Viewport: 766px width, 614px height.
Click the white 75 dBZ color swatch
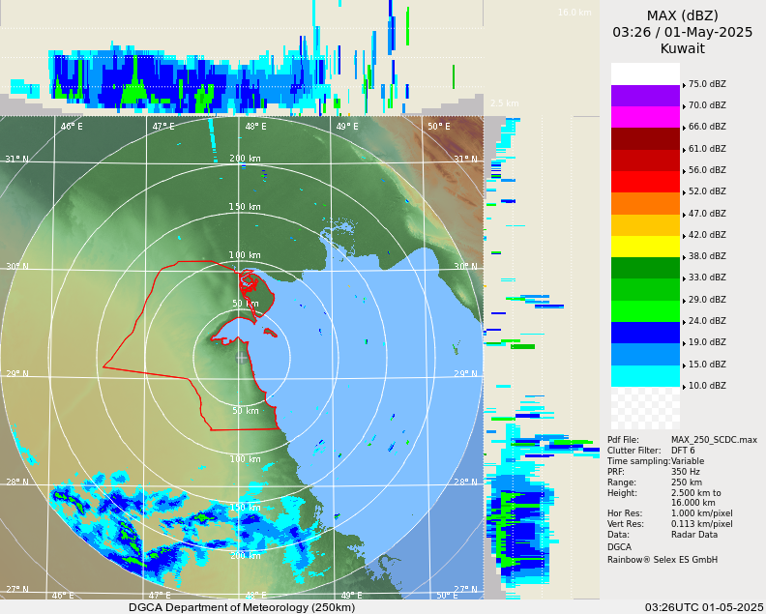645,73
